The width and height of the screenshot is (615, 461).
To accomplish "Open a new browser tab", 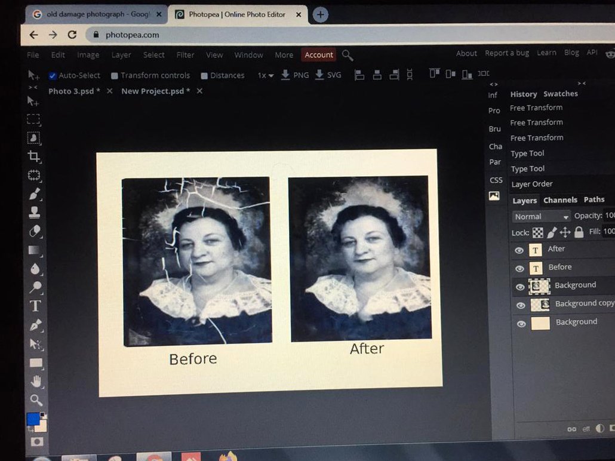I will (x=321, y=15).
